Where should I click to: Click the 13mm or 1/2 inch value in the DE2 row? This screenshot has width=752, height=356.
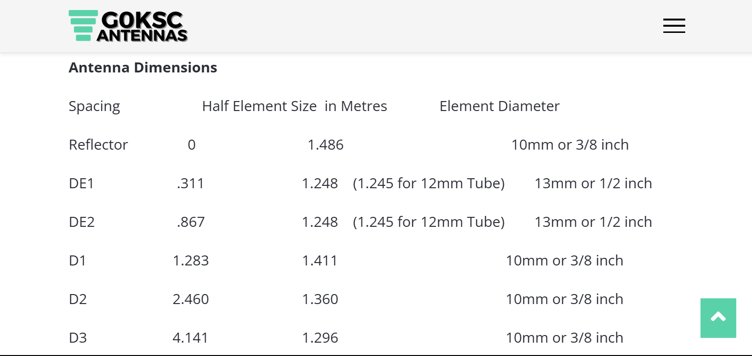[x=593, y=222]
